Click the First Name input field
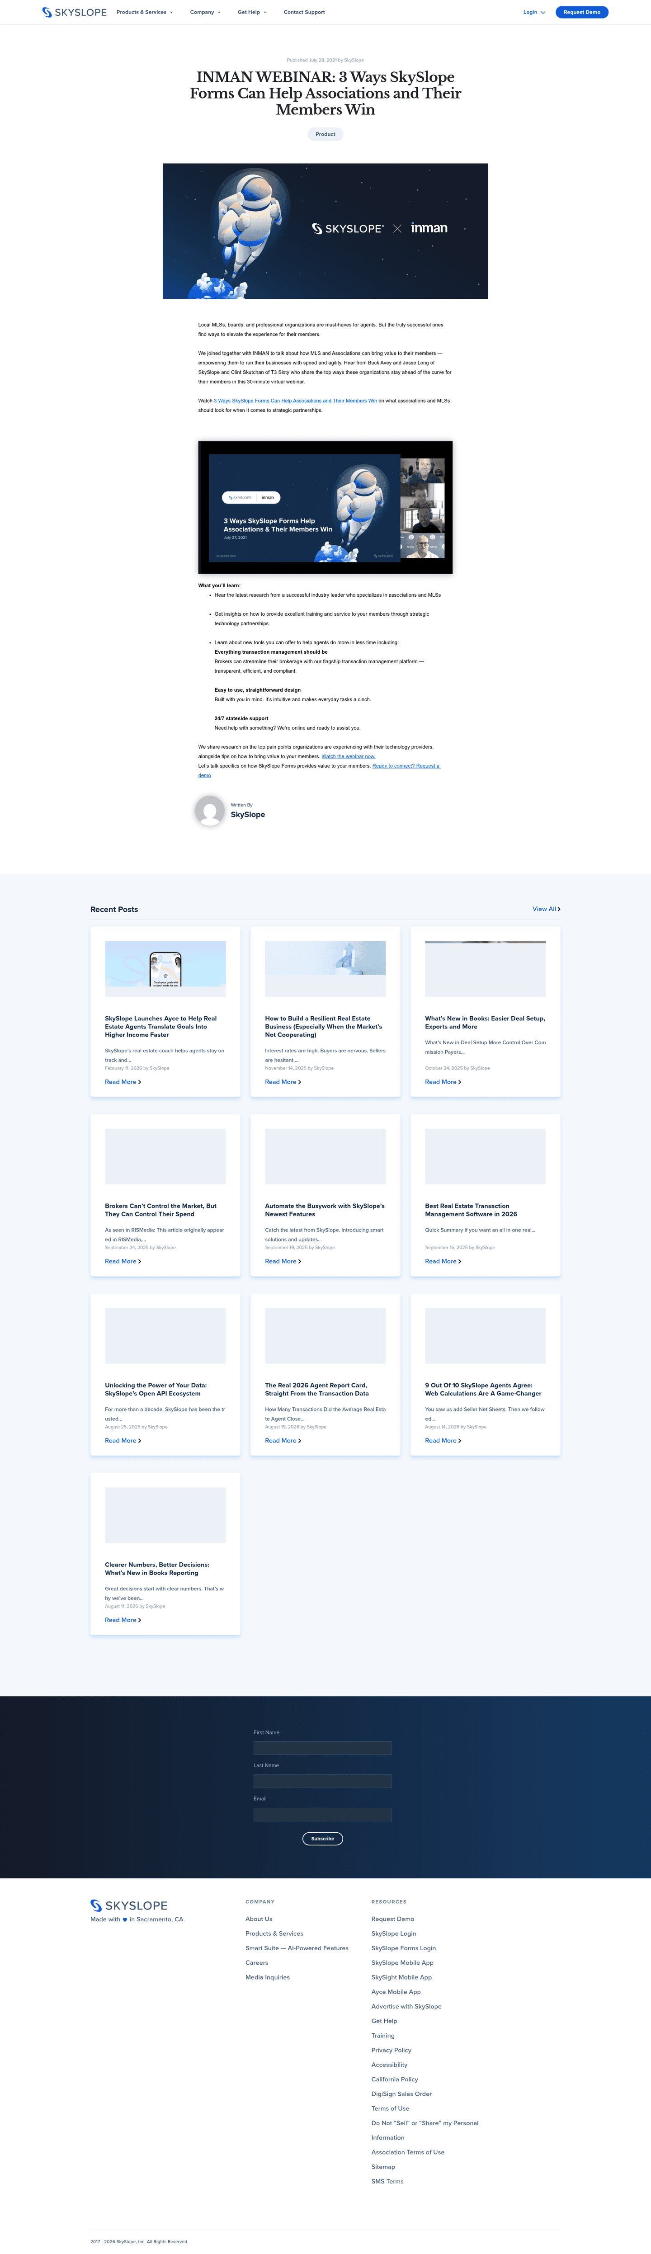The height and width of the screenshot is (2254, 651). (323, 1748)
